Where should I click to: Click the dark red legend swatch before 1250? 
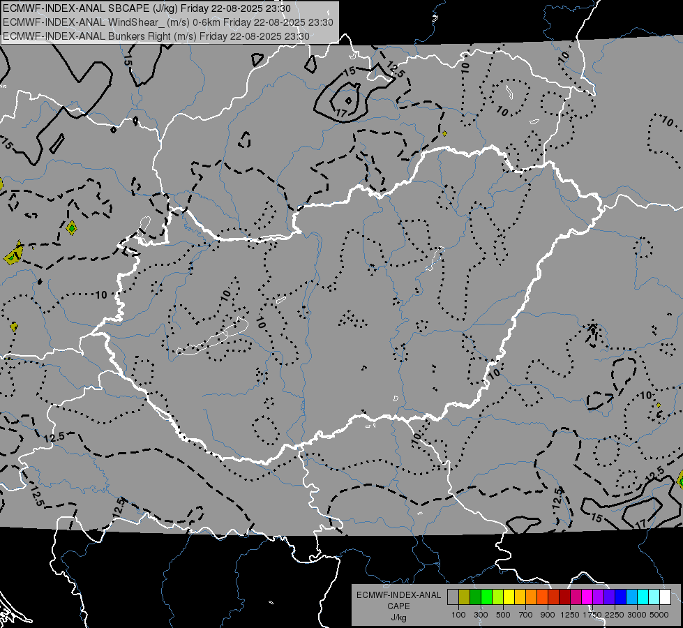pyautogui.click(x=565, y=597)
